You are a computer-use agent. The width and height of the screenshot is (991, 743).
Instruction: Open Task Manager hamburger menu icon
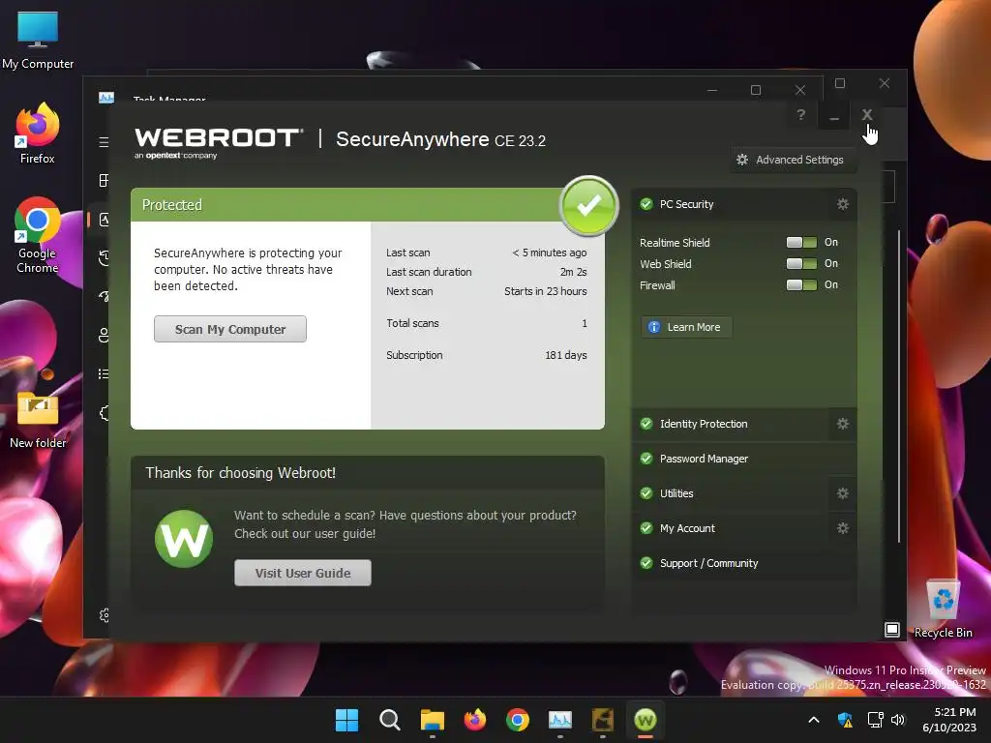[x=104, y=142]
